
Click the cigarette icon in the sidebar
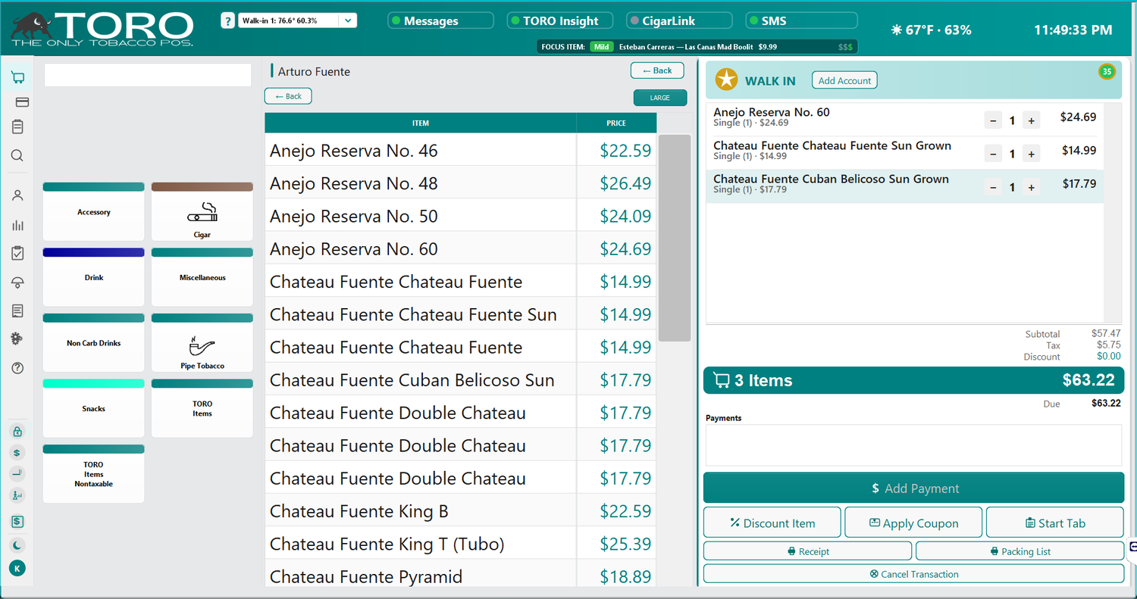click(17, 474)
